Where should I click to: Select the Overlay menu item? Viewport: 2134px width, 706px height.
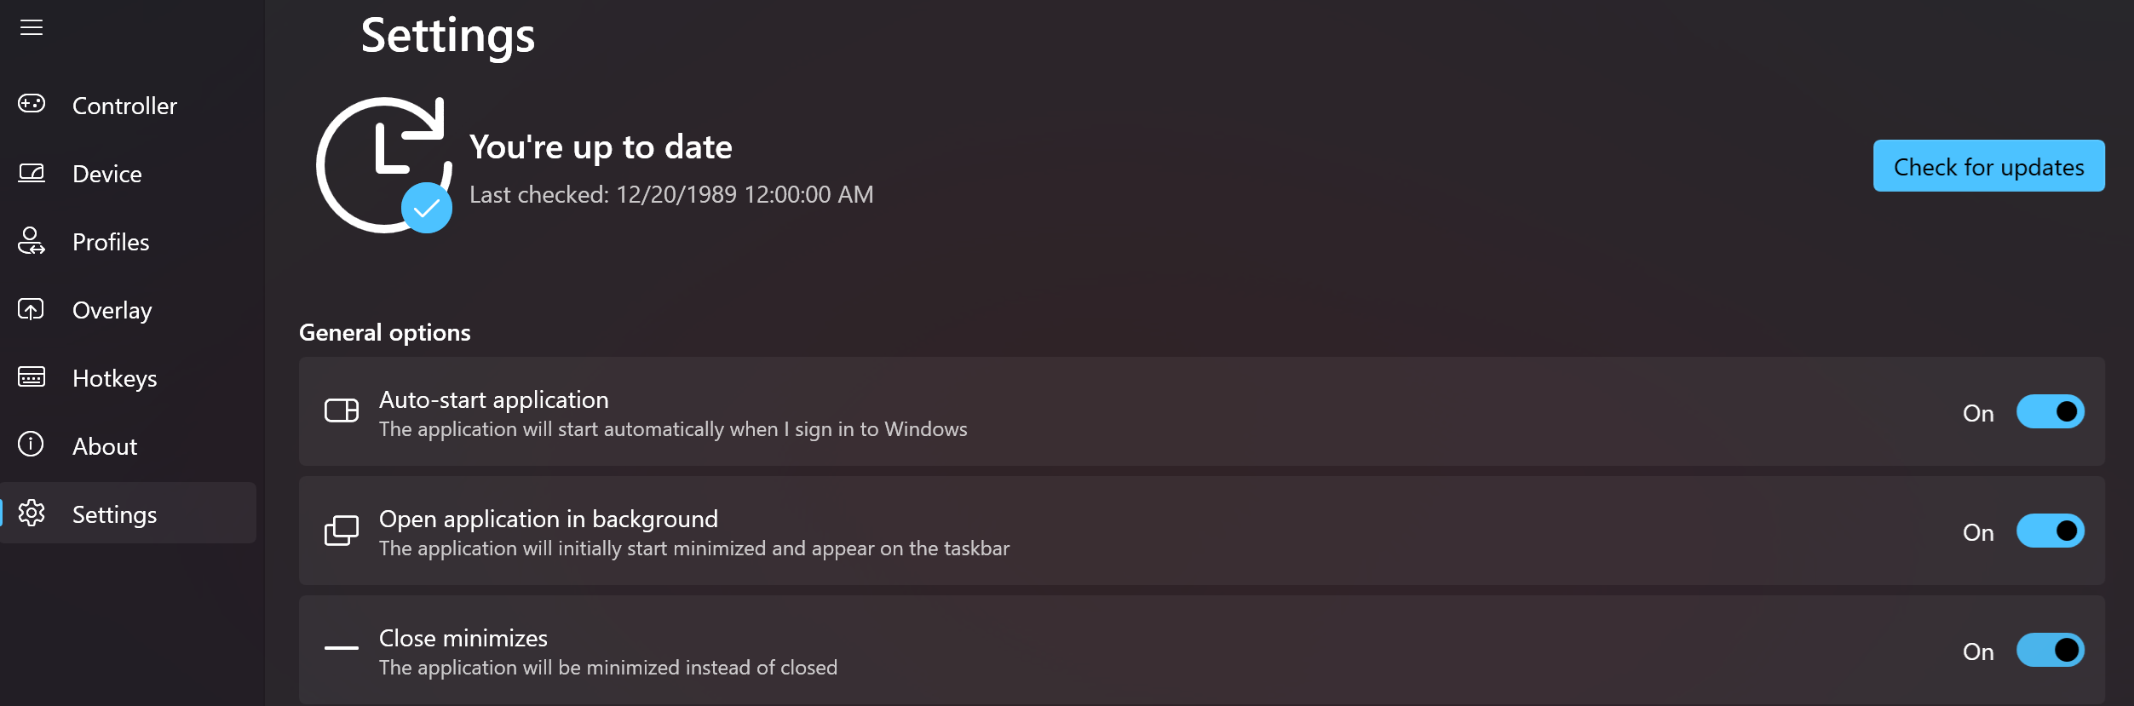pos(112,310)
